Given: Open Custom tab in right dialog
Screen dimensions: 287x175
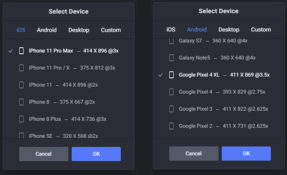Looking at the screenshot, I should [261, 29].
